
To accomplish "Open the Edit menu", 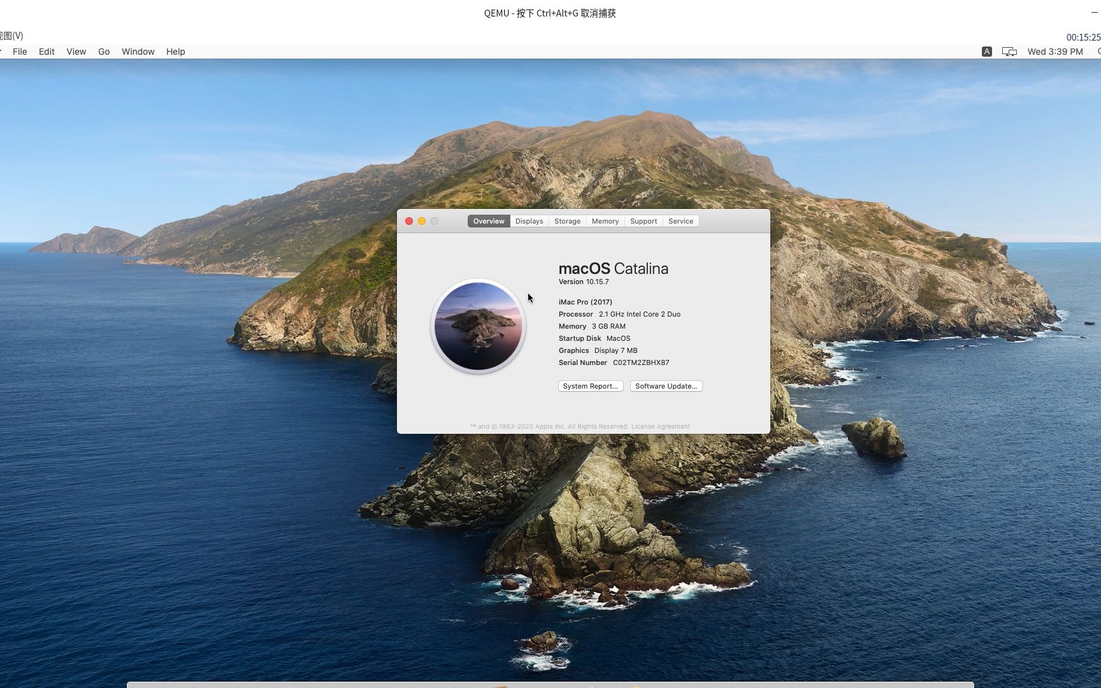I will 47,52.
